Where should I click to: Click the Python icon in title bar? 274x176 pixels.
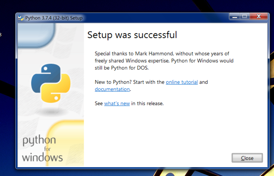click(x=21, y=18)
